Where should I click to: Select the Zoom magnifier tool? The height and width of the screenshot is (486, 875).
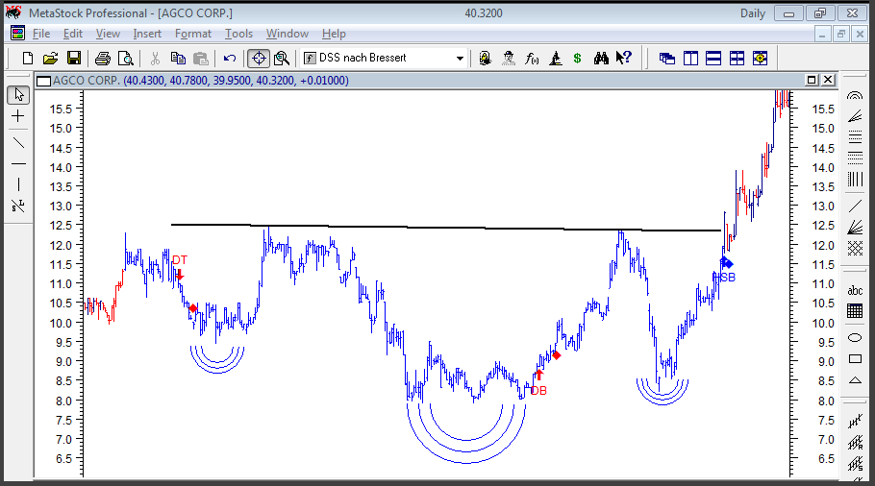tap(282, 58)
